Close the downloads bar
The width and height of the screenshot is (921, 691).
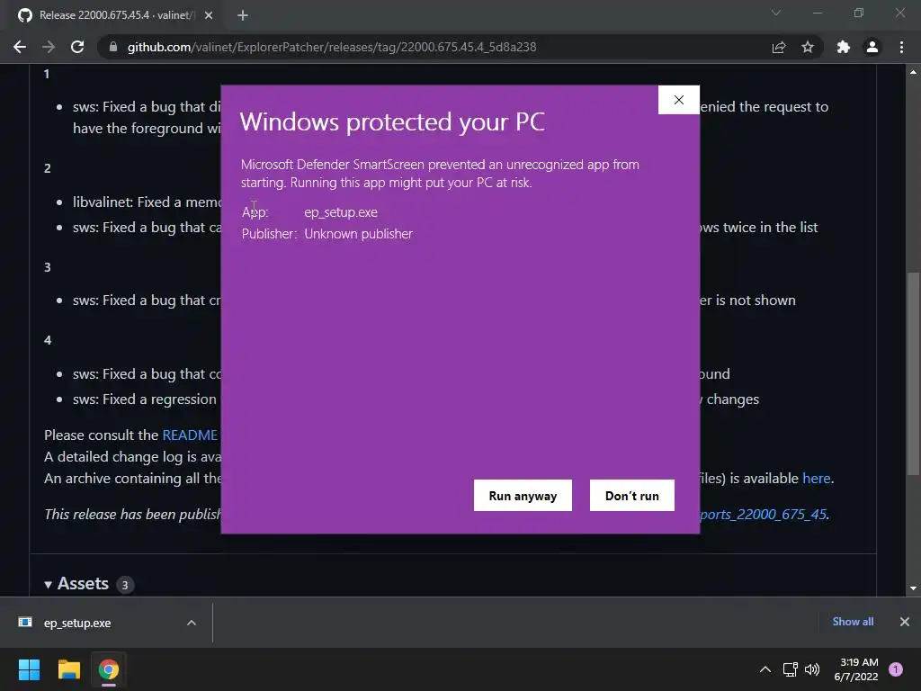[x=905, y=622]
